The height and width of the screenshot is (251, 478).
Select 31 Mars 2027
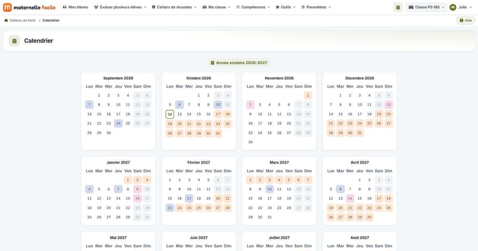click(270, 217)
